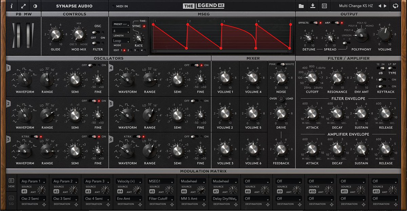Open the preset list icon

coord(324,6)
